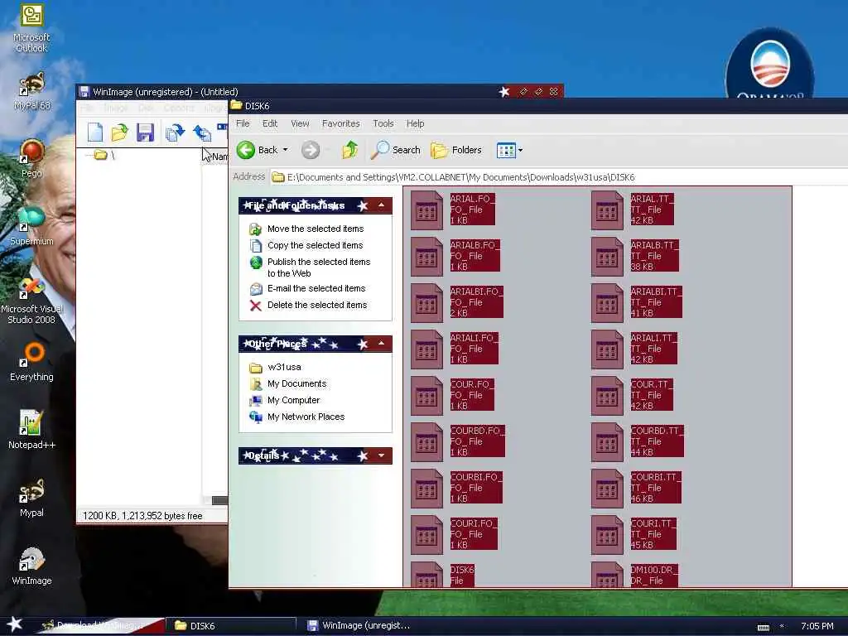Click E-mail the selected items link

point(316,288)
